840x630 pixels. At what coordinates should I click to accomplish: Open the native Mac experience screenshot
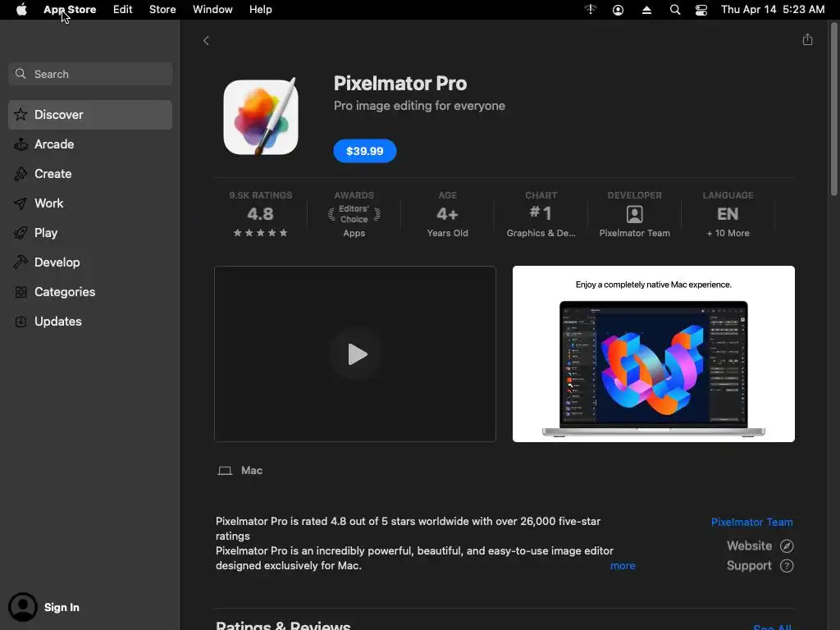click(x=654, y=354)
